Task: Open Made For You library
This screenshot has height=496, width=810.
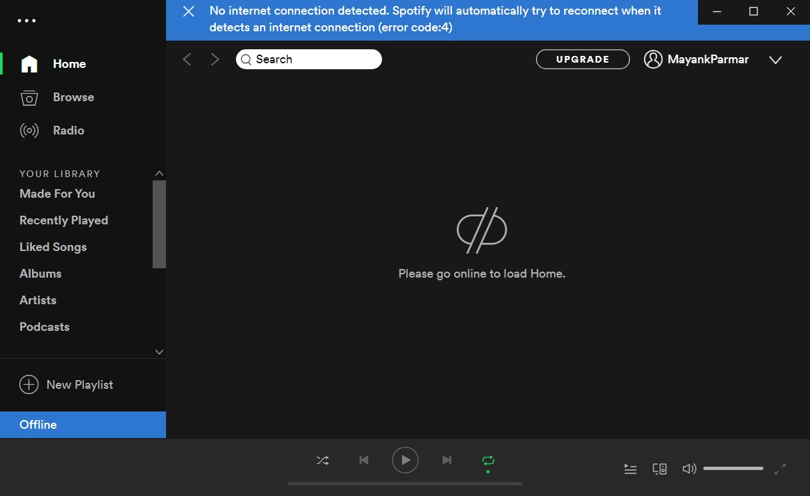Action: (57, 194)
